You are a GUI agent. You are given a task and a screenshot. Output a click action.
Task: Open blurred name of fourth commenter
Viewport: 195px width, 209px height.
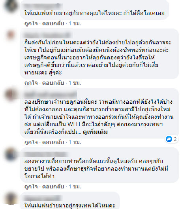(46, 154)
